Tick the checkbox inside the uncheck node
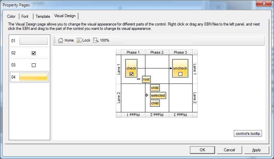The height and width of the screenshot is (159, 274). (x=180, y=74)
